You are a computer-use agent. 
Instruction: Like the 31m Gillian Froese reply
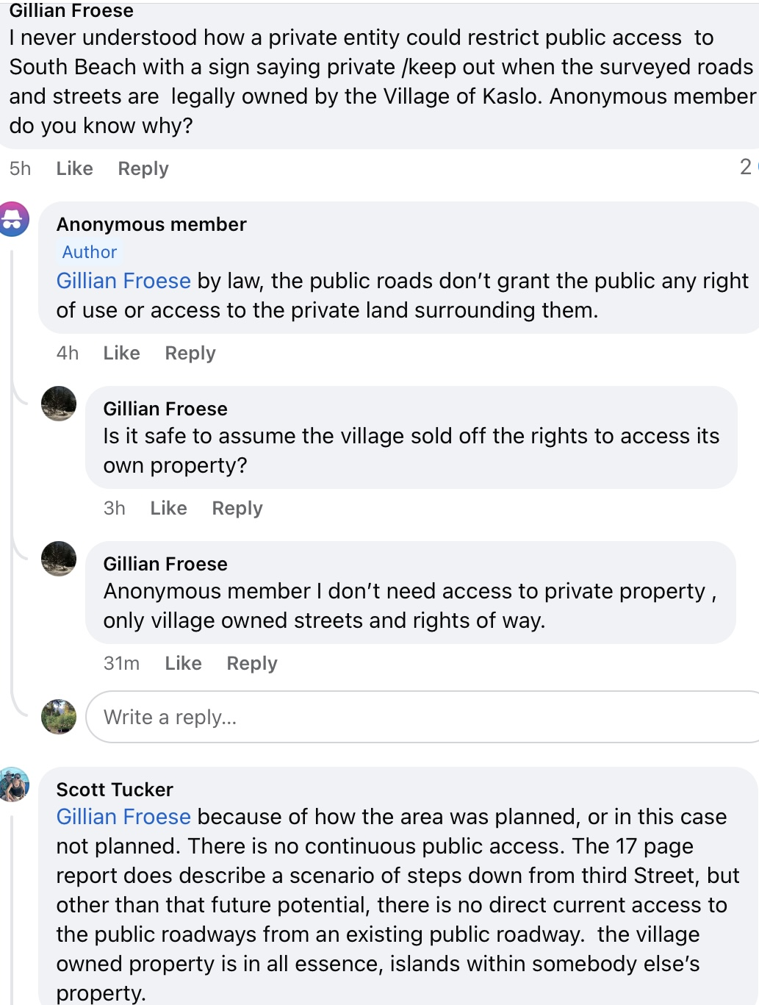pyautogui.click(x=183, y=663)
